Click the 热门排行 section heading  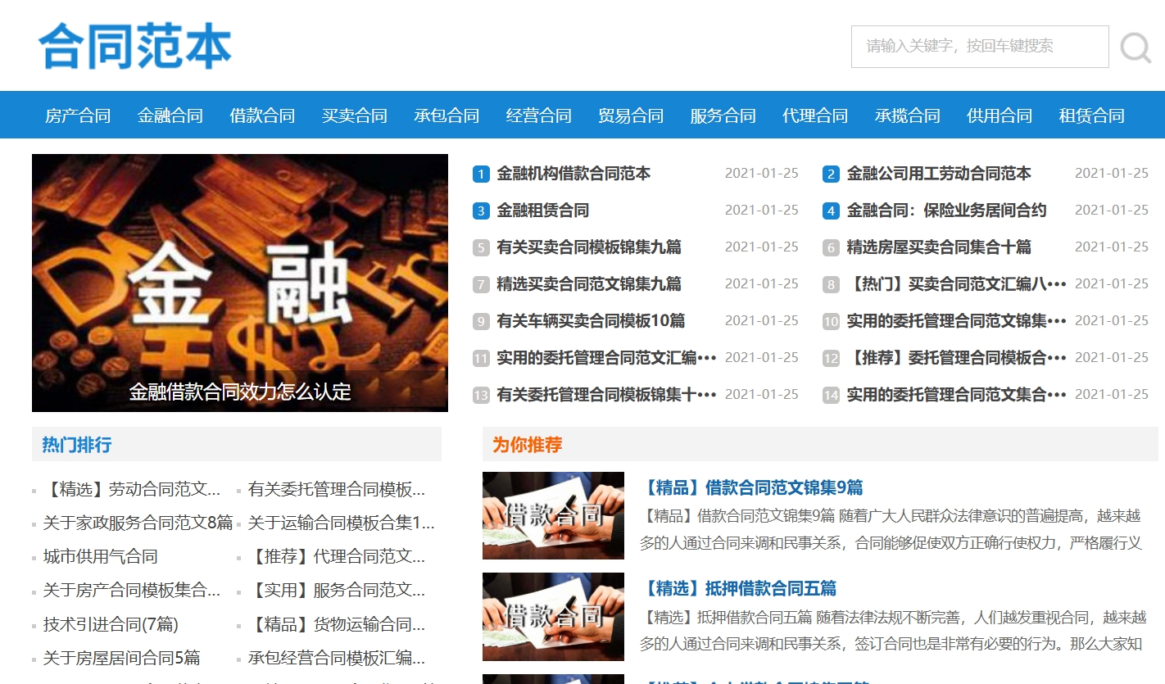coord(77,445)
